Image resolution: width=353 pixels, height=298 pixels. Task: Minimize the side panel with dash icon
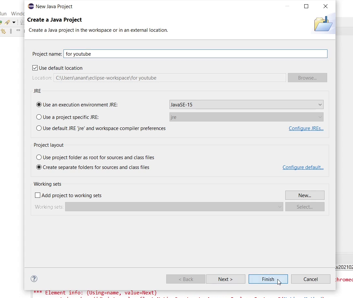(18, 30)
